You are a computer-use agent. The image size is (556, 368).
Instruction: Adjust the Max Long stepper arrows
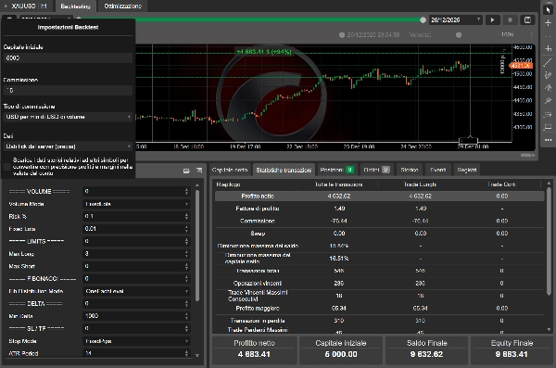pyautogui.click(x=186, y=254)
